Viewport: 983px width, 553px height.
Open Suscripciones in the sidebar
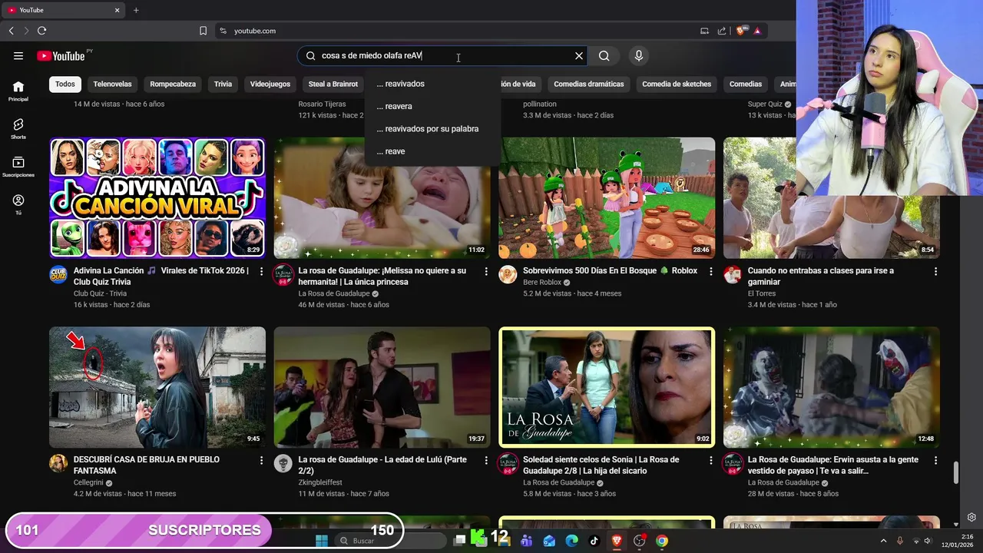point(18,167)
